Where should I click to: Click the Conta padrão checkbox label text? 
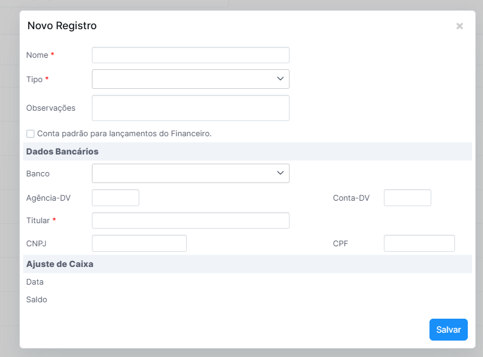coord(124,134)
